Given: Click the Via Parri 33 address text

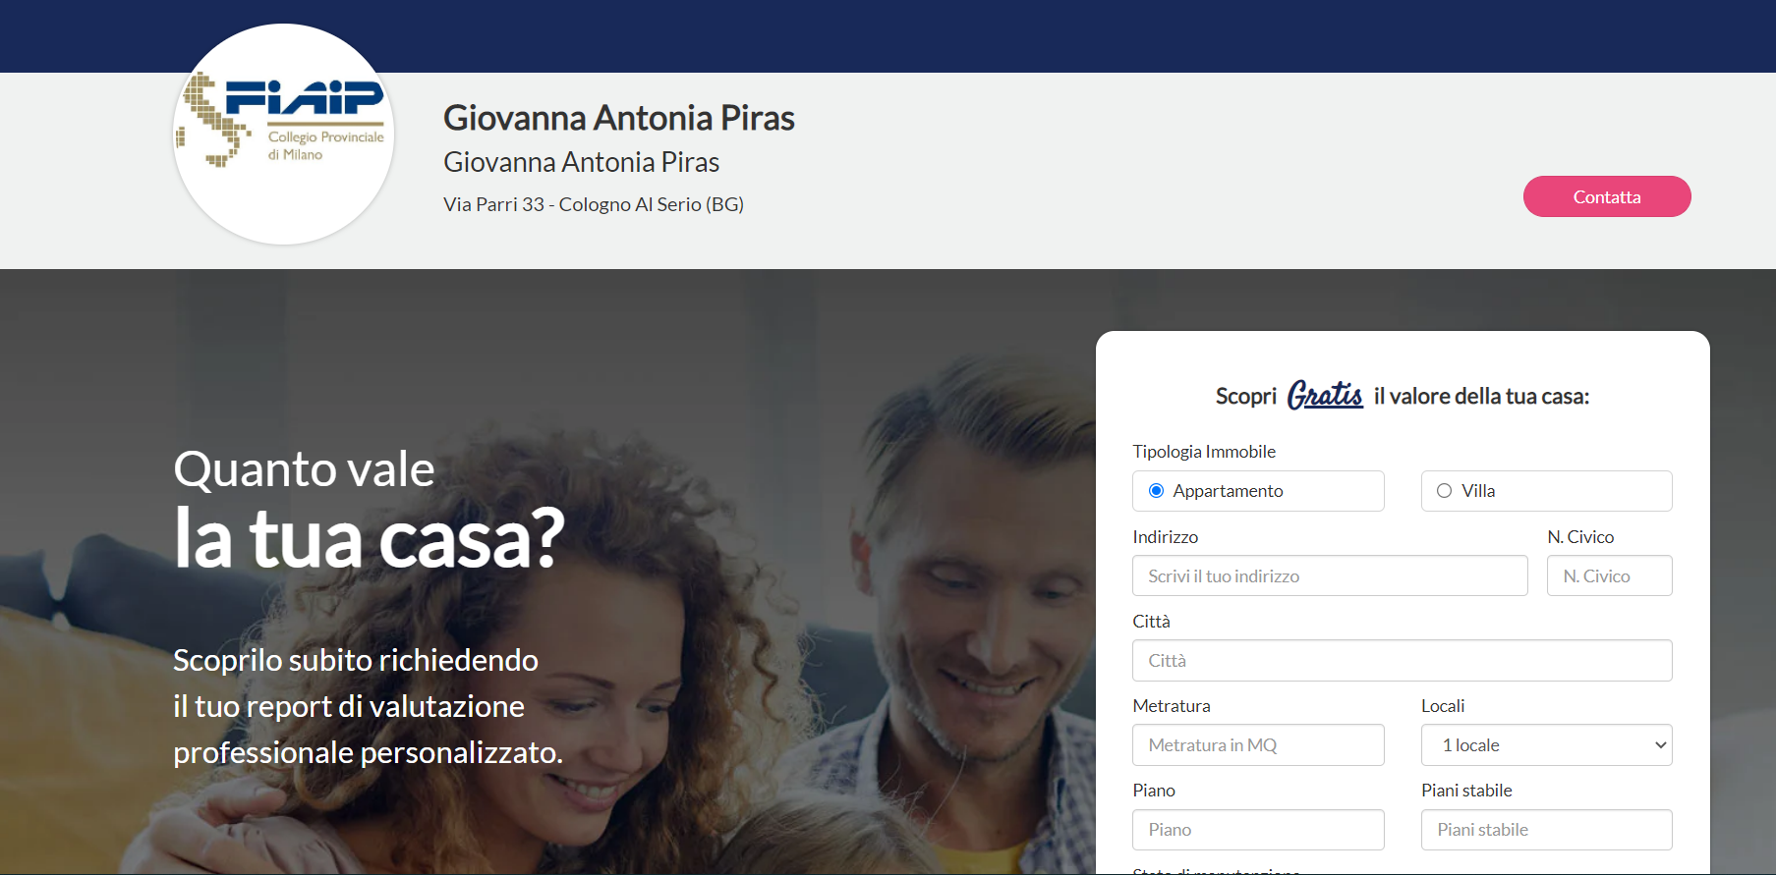Looking at the screenshot, I should click(x=593, y=204).
